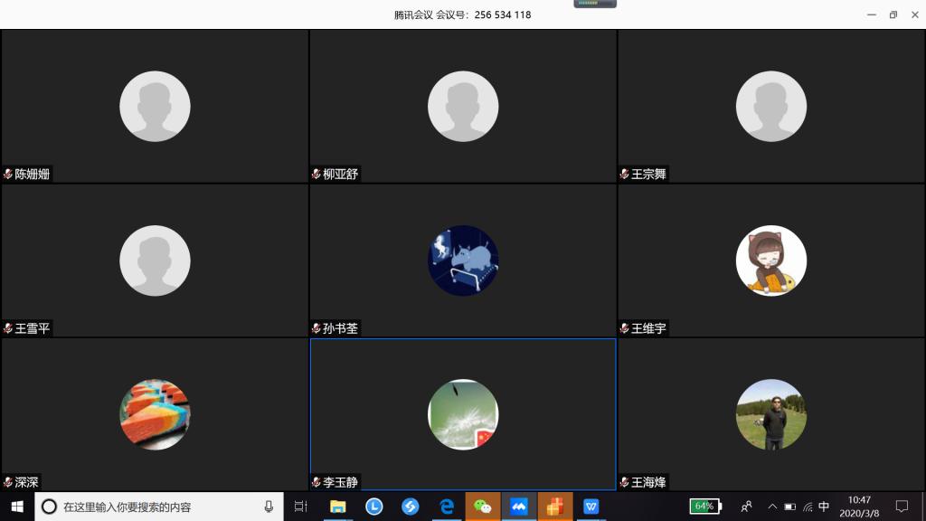
Task: Open the notification action center
Action: point(902,507)
